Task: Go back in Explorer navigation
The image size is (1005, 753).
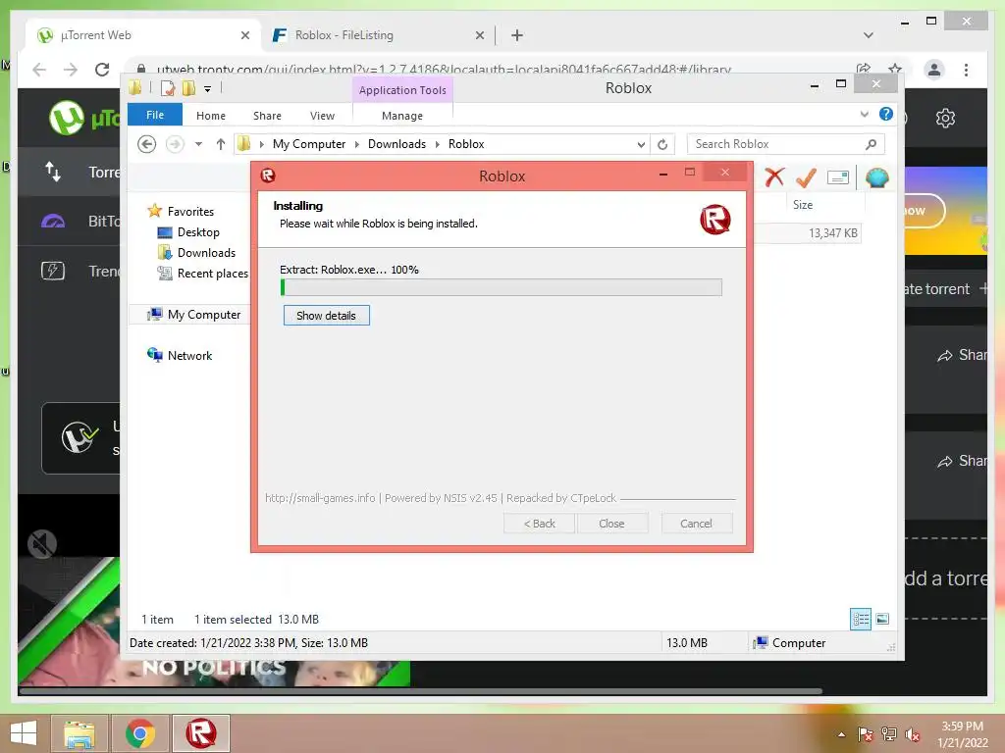Action: 147,144
